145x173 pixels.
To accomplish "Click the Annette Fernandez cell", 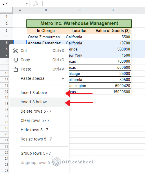I will pos(46,42).
